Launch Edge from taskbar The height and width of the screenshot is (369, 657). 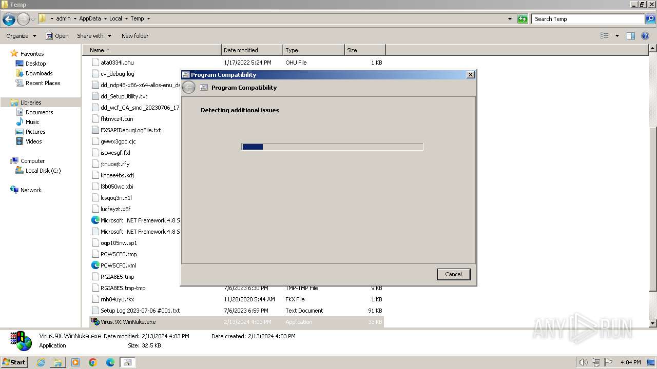click(110, 362)
